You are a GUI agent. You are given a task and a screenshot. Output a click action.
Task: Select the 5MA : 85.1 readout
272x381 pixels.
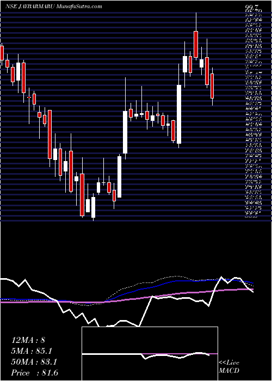[32, 351]
